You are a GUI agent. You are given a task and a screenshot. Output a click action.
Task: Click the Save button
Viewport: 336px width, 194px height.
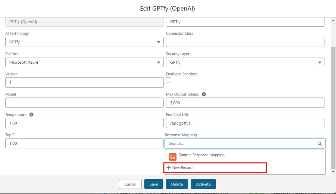pyautogui.click(x=154, y=184)
